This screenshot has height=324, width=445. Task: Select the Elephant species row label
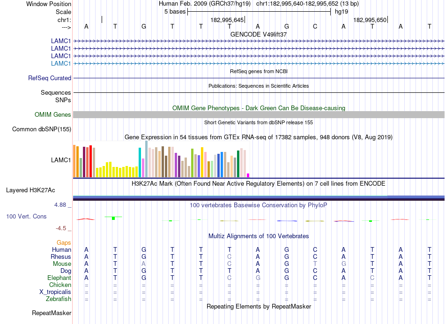coord(59,278)
